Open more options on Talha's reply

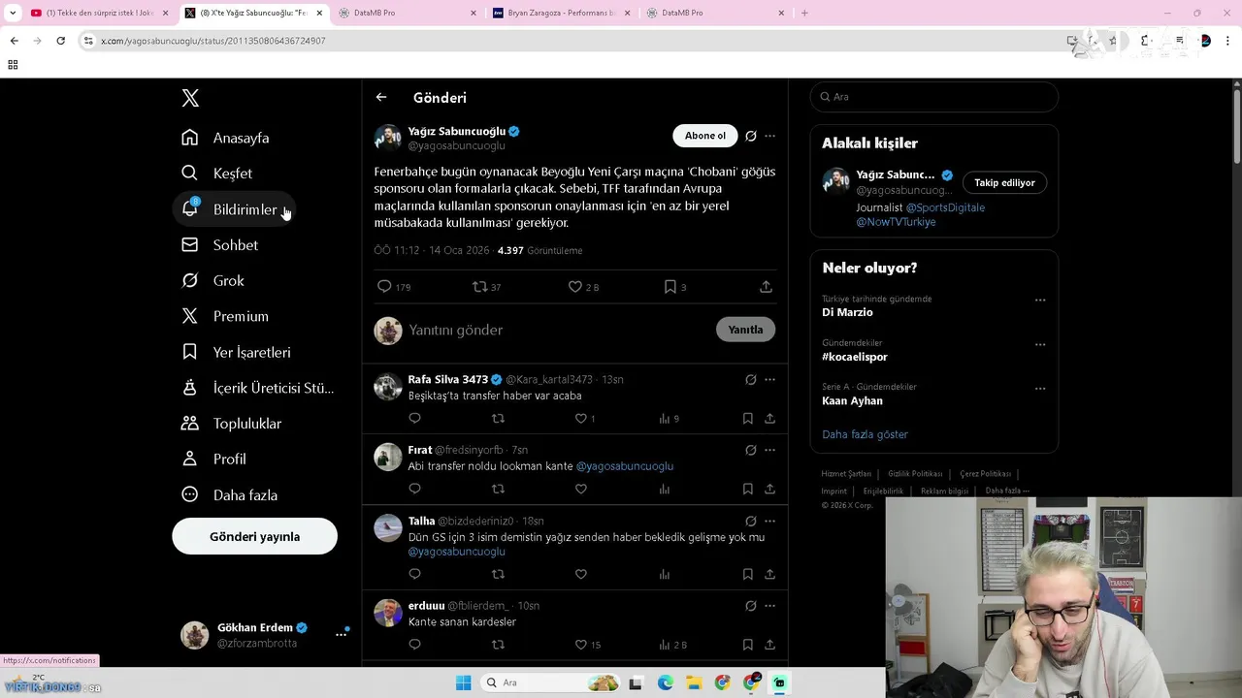(x=769, y=521)
